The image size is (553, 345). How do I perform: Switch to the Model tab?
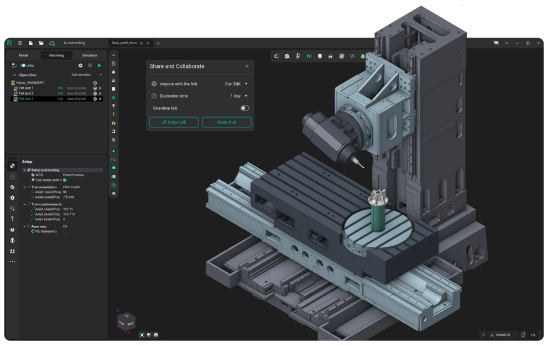click(23, 55)
